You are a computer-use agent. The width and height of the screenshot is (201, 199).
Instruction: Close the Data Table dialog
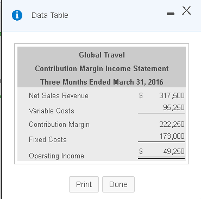(x=186, y=11)
